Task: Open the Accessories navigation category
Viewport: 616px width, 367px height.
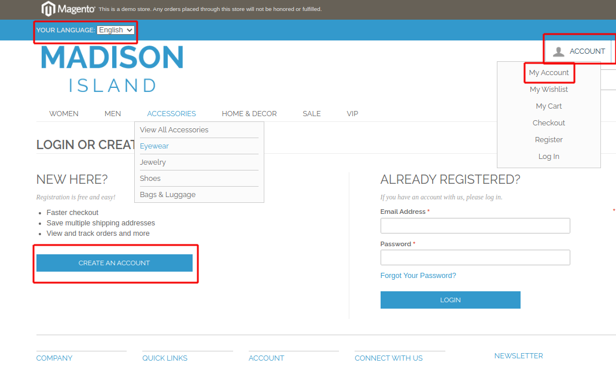Action: [171, 114]
